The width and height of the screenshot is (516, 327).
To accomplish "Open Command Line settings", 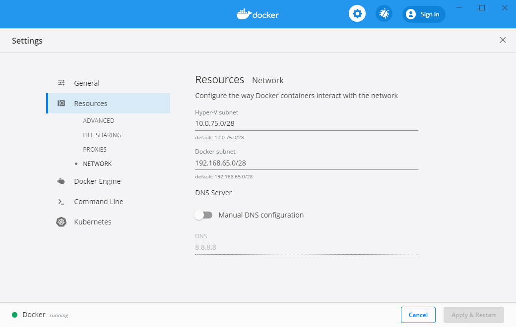I will click(108, 202).
